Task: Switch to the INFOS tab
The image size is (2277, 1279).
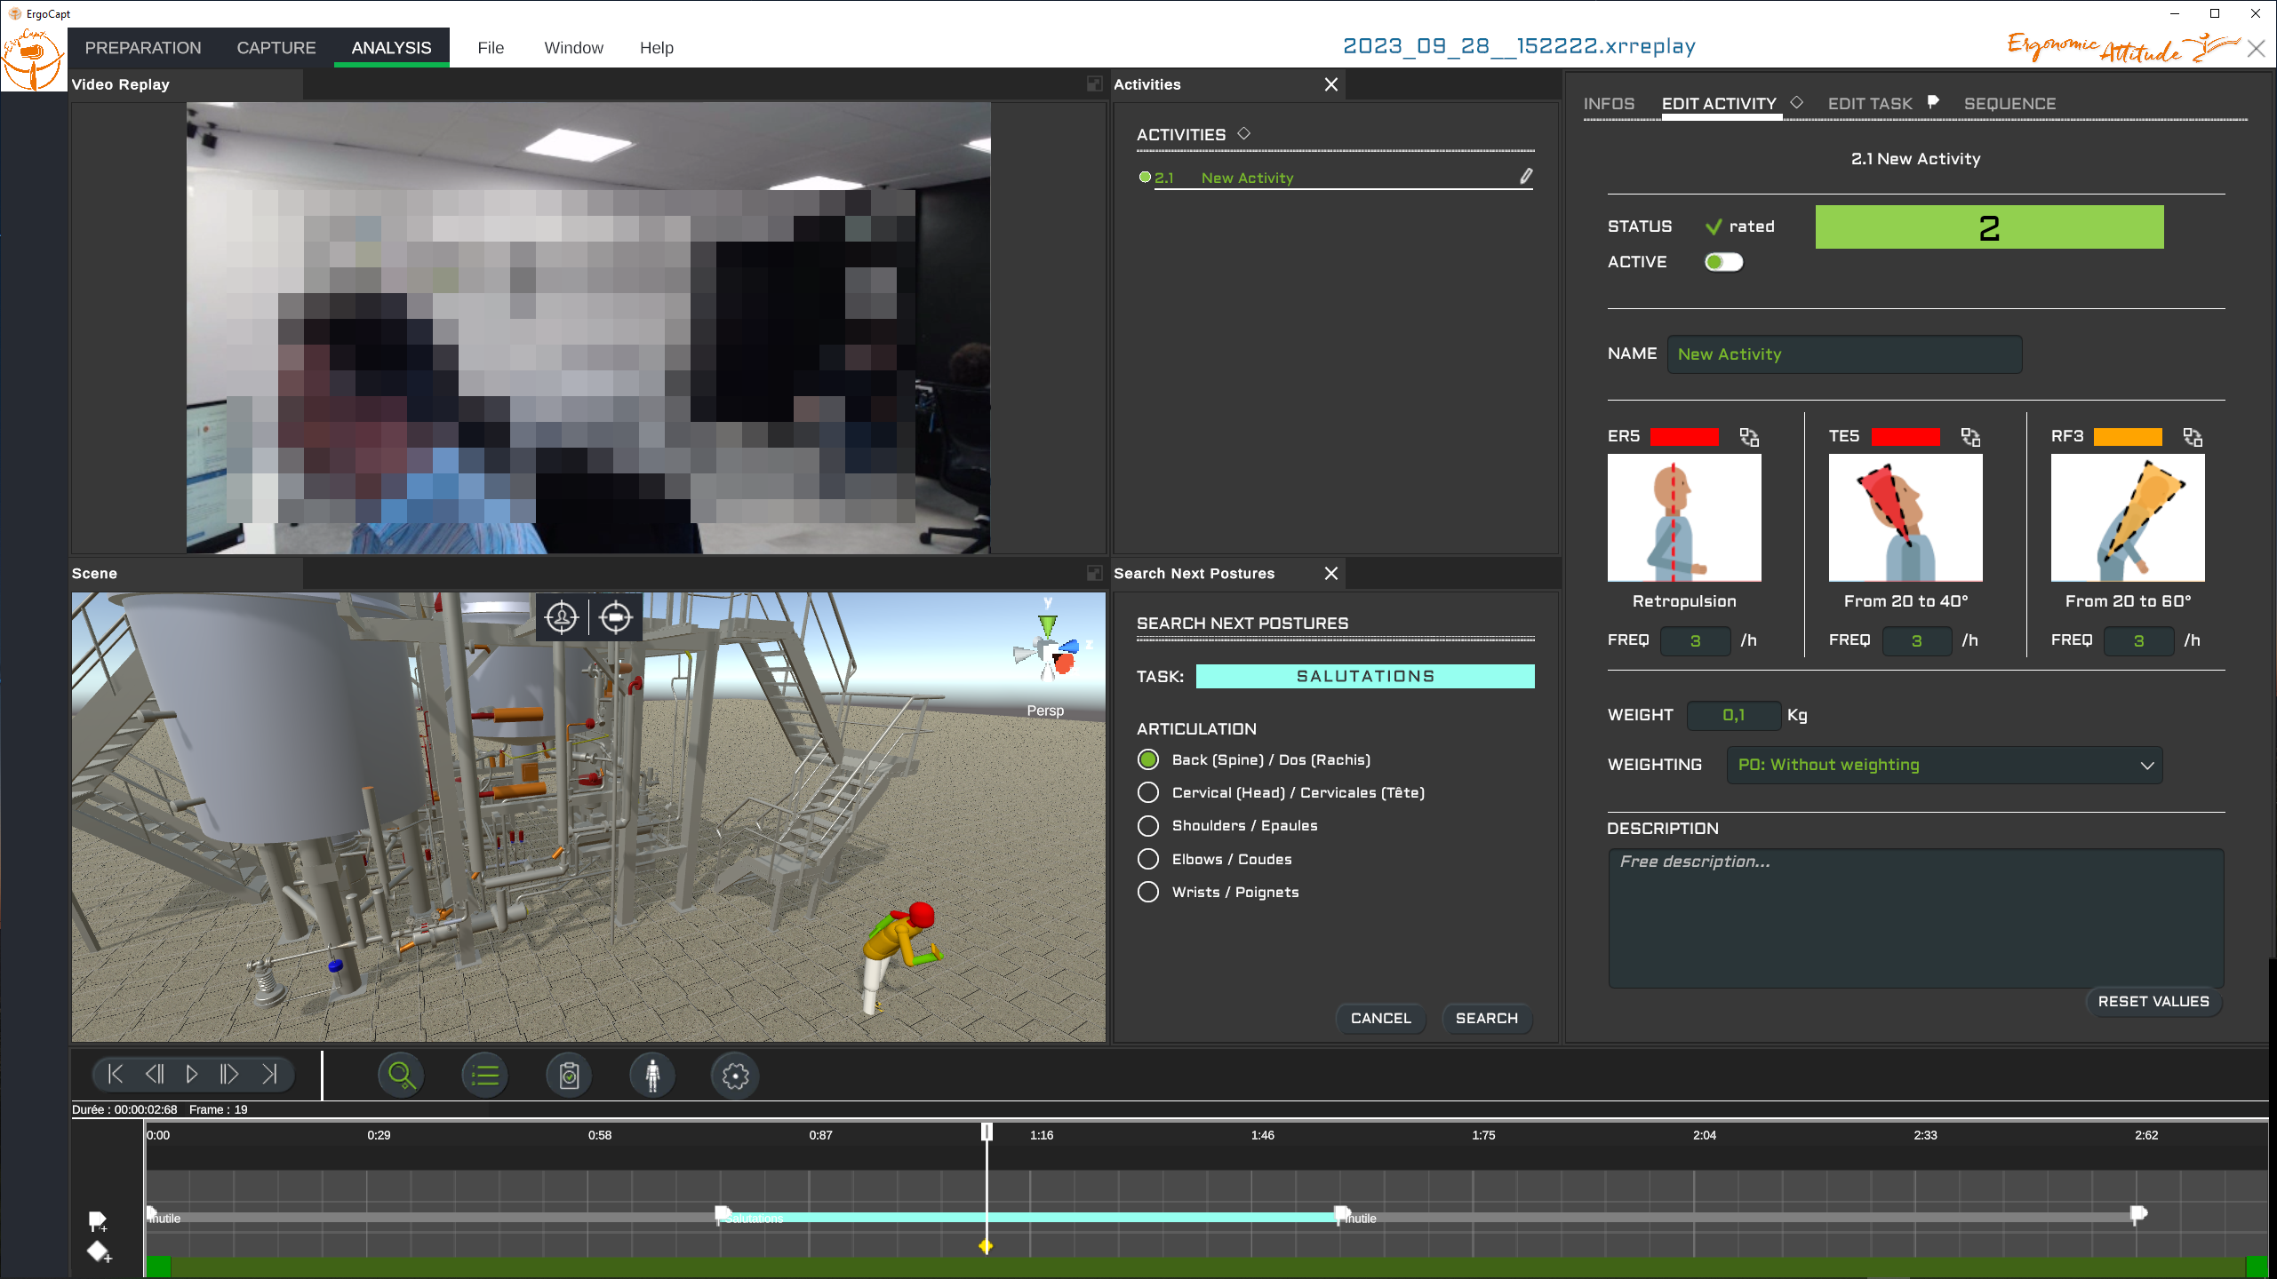Action: tap(1609, 104)
